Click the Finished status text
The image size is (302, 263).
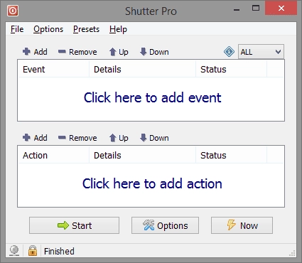(59, 251)
